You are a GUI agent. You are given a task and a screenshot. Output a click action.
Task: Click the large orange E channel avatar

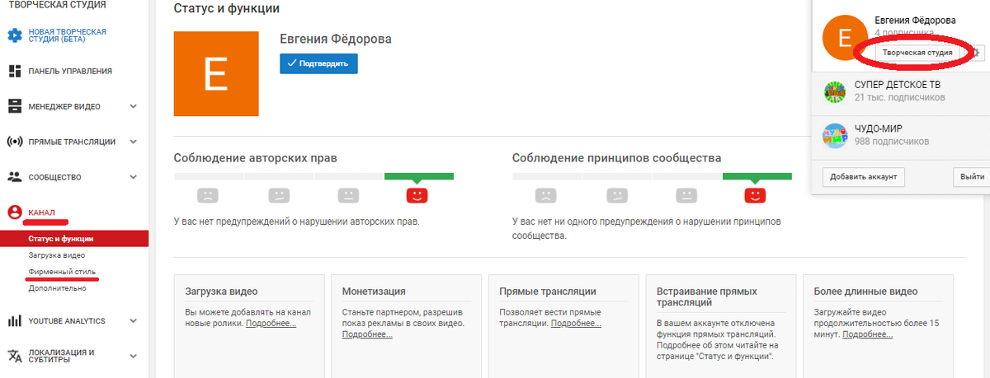pos(215,74)
